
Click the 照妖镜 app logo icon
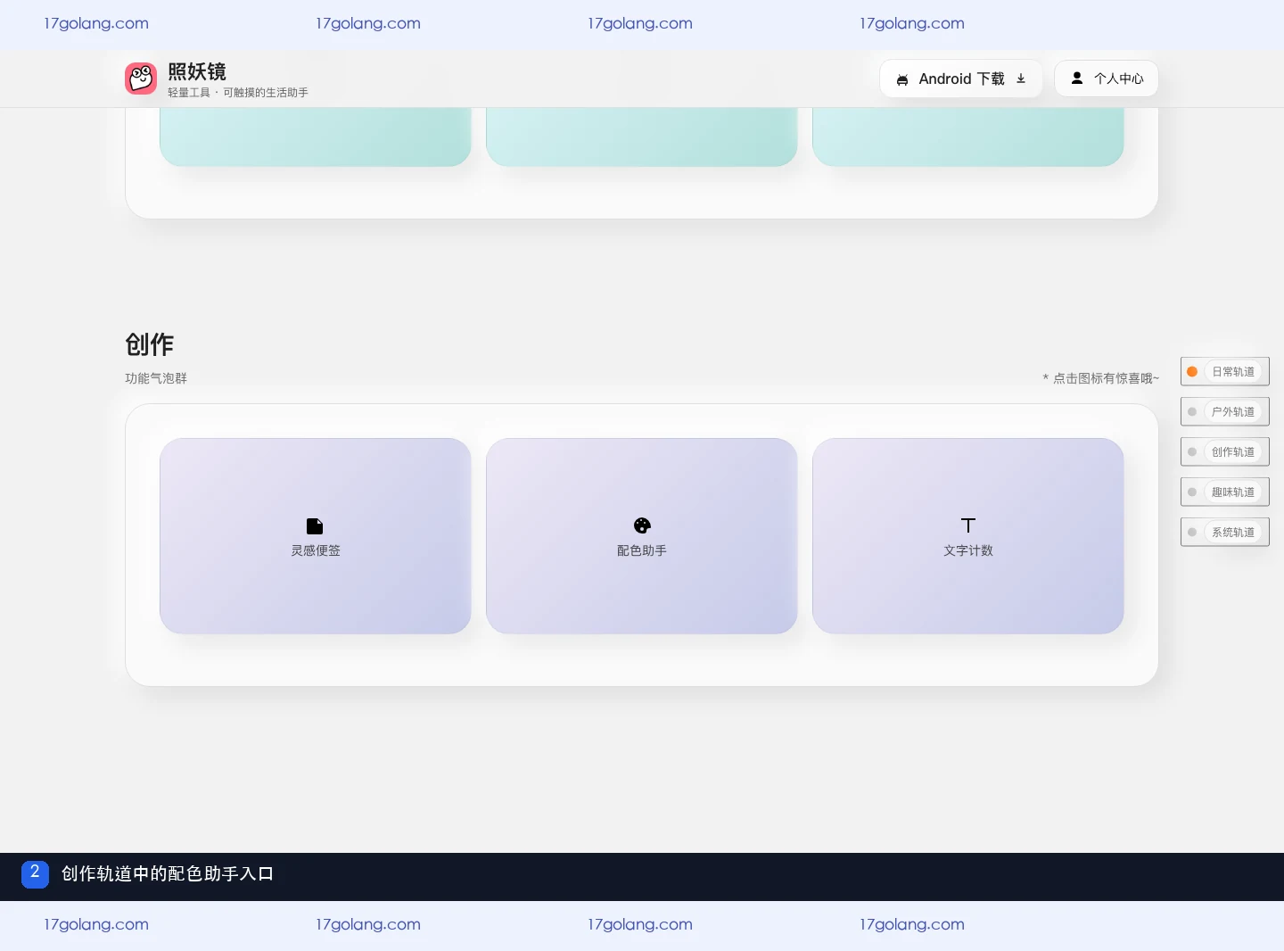141,79
